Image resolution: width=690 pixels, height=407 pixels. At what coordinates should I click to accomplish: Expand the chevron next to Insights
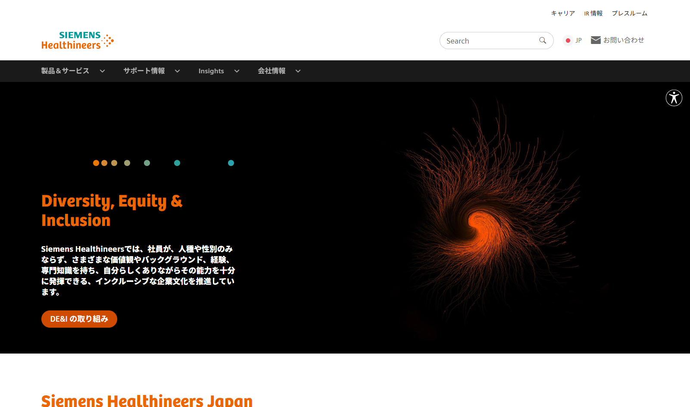(237, 71)
